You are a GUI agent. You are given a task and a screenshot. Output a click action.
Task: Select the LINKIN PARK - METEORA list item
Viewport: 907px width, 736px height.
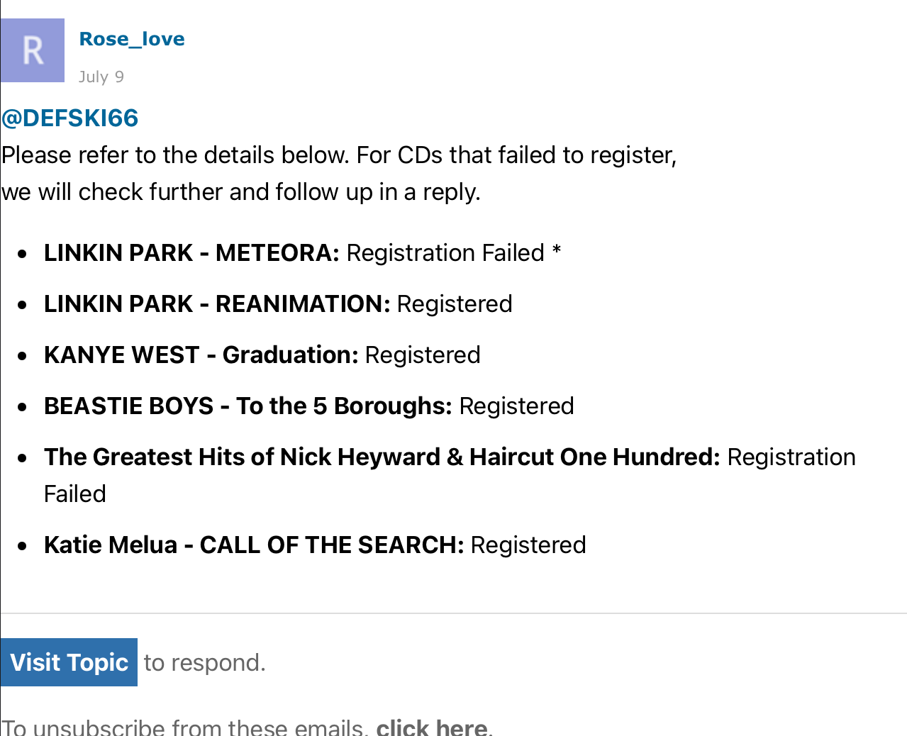303,252
